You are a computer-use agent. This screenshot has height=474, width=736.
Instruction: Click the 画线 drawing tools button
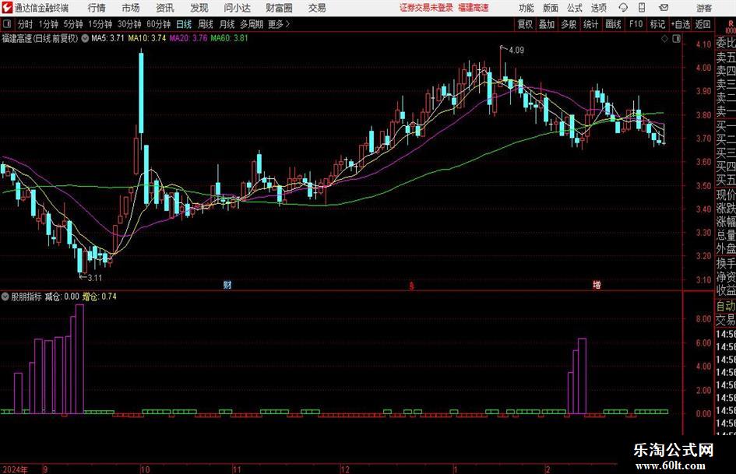[613, 24]
